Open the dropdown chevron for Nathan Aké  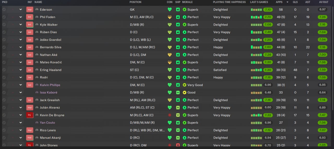coord(21,55)
